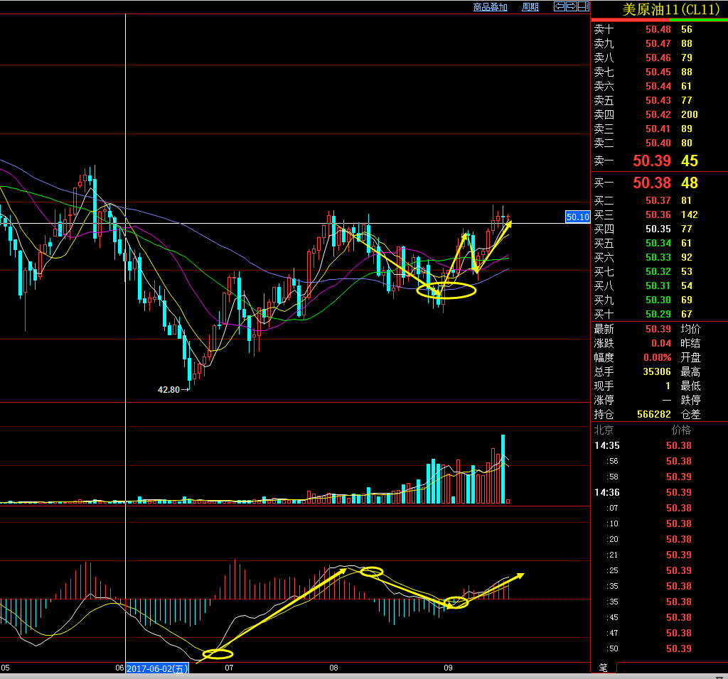Click the left arrow navigation icon

tap(560, 7)
